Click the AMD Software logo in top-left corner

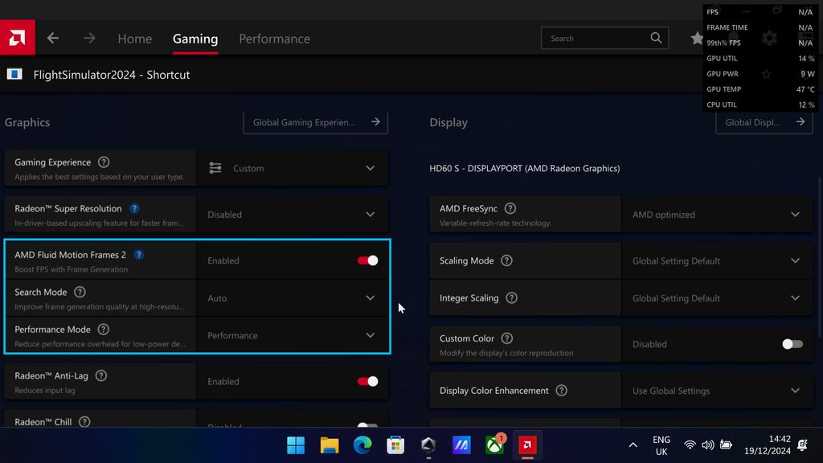click(16, 37)
